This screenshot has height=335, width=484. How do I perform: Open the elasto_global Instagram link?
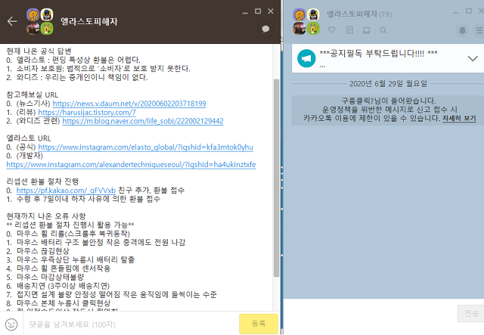tap(146, 147)
